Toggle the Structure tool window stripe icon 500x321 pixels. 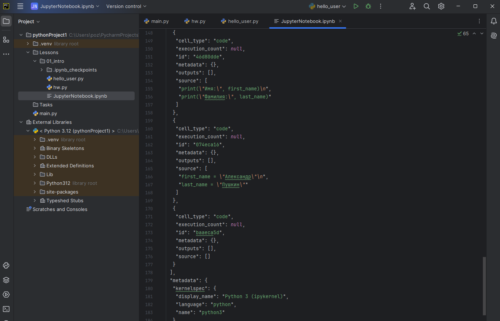[x=6, y=40]
